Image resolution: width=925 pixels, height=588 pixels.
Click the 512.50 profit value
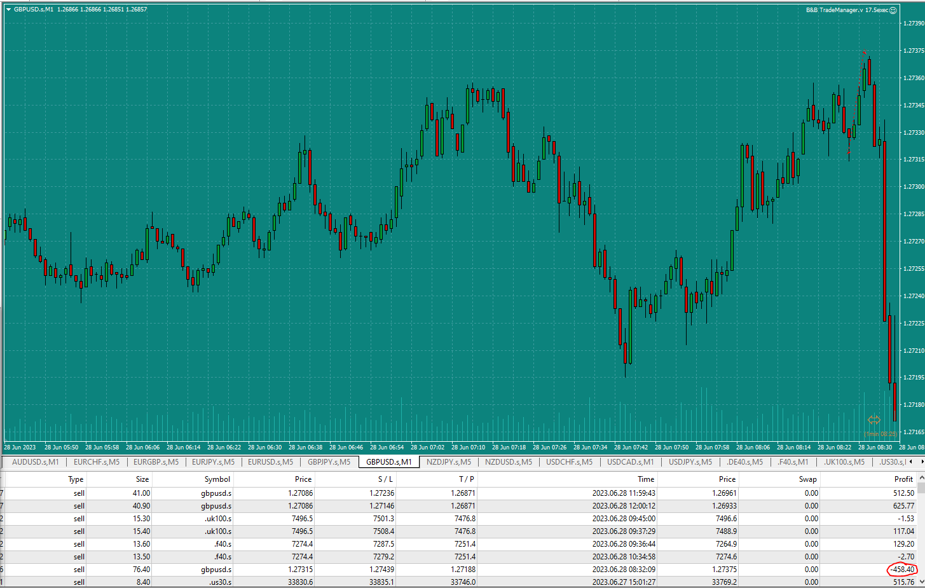[x=903, y=493]
